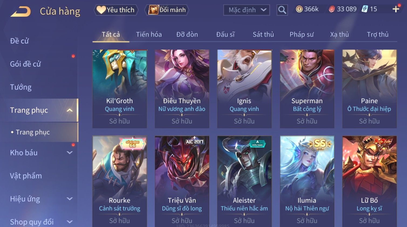This screenshot has height=227, width=407.
Task: Switch to the Pháp sư tab
Action: 302,35
